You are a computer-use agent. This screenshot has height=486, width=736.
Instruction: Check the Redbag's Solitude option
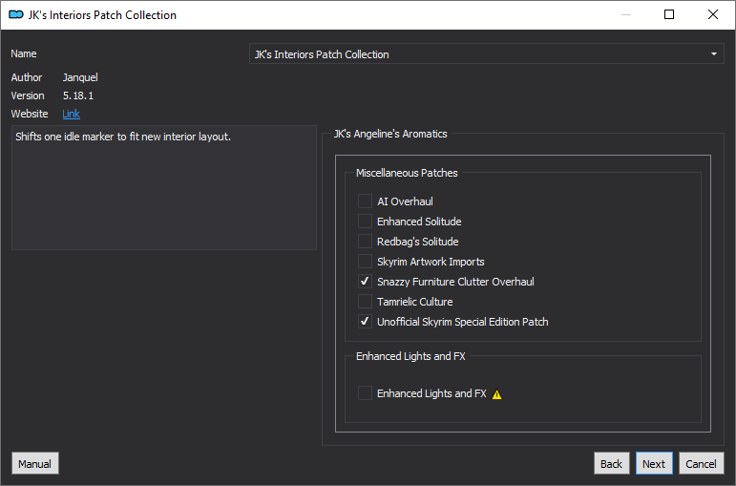pyautogui.click(x=365, y=242)
